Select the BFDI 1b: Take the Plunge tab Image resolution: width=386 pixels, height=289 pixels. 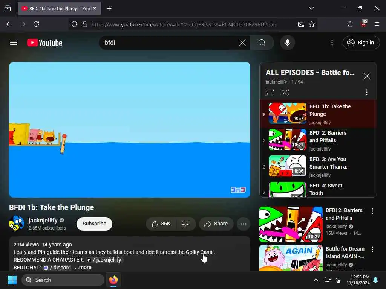tap(59, 8)
